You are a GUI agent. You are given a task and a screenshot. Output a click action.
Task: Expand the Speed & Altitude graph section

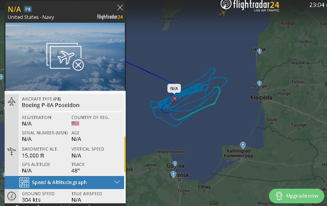pos(64,183)
